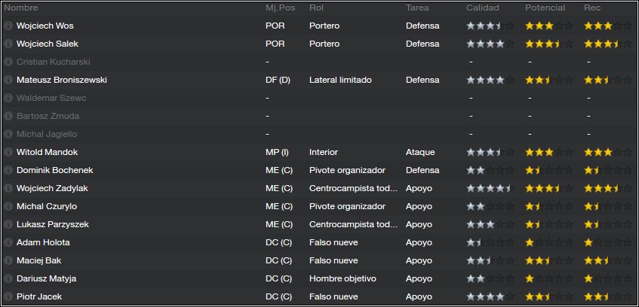Change Dariusz Matyja Hombre objetivo role
Viewport: 639px width, 307px height.
pos(343,279)
